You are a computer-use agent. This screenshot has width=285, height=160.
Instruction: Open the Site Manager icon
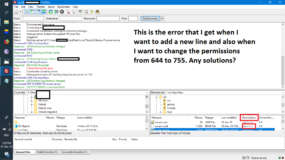click(x=16, y=12)
